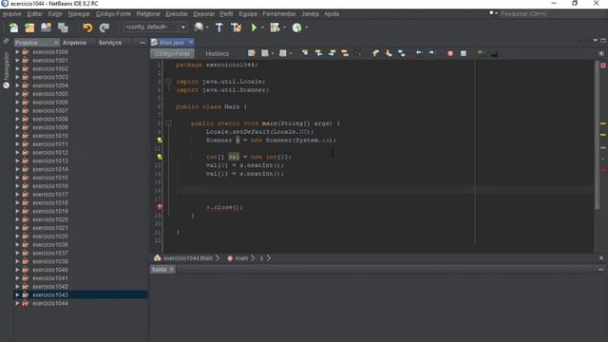
Task: Click the editor vertical scrollbar
Action: pos(597,136)
